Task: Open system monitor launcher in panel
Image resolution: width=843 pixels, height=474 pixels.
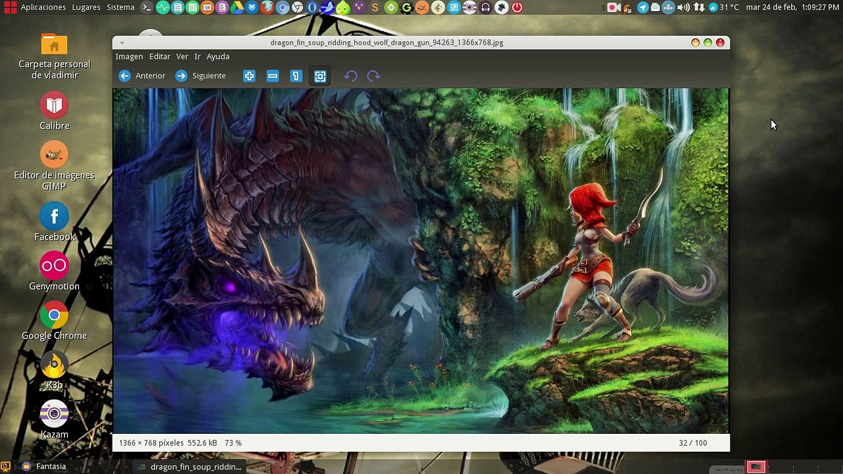Action: [x=163, y=7]
